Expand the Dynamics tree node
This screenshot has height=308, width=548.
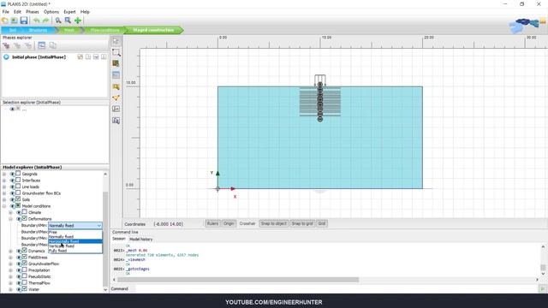[x=10, y=251]
